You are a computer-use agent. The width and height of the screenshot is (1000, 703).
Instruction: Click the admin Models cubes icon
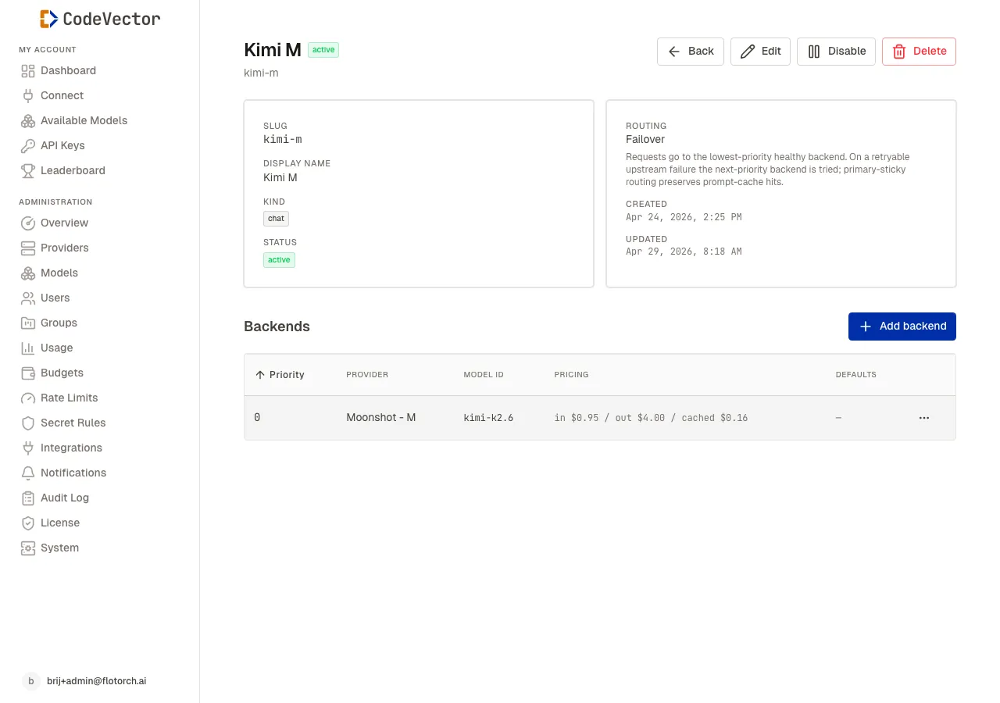tap(28, 273)
